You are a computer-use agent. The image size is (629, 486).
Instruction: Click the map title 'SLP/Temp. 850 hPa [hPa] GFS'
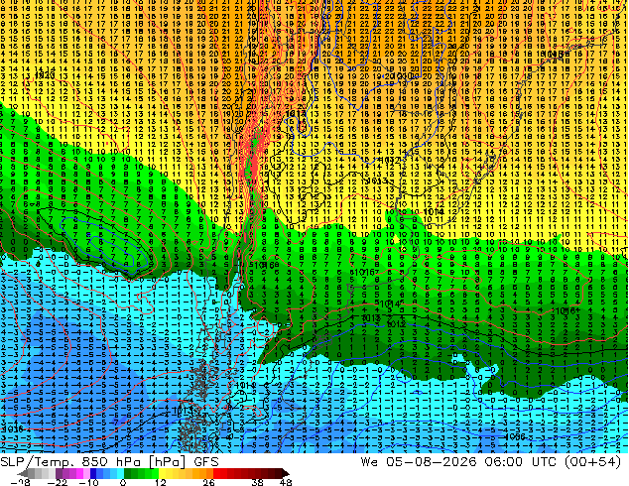(109, 462)
